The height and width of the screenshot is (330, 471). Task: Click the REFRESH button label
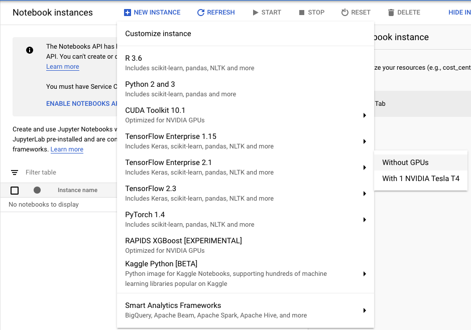(221, 13)
